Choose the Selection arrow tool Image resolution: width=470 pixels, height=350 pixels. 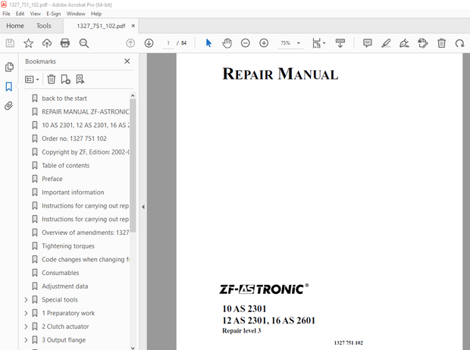[x=208, y=43]
